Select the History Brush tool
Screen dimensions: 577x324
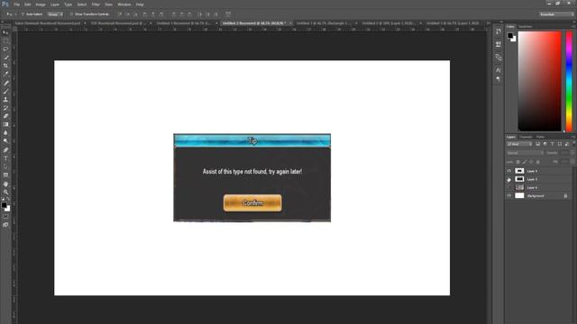tap(5, 108)
